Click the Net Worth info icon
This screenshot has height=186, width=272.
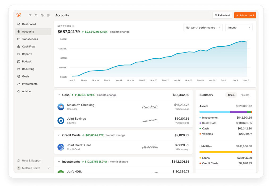(74, 26)
